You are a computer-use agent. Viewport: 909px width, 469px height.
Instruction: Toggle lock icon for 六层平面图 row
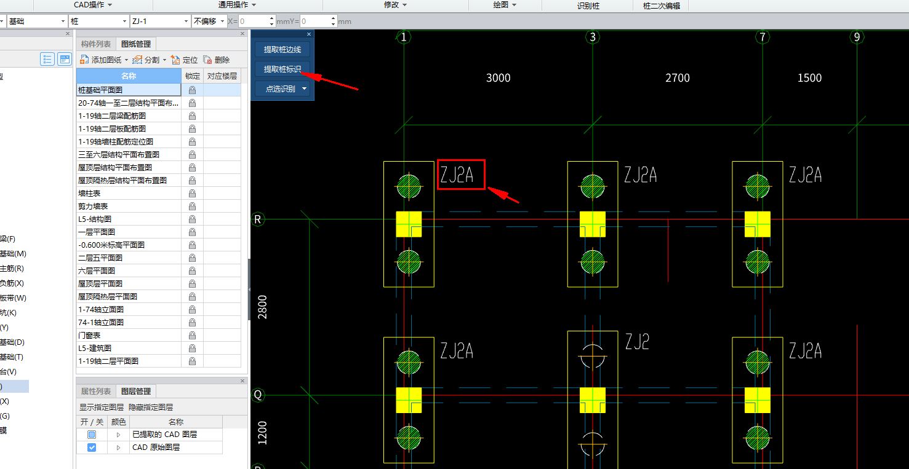pos(192,270)
